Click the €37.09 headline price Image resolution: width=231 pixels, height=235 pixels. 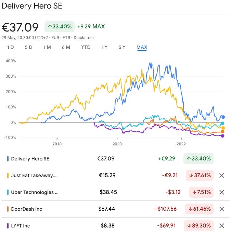[x=20, y=27]
